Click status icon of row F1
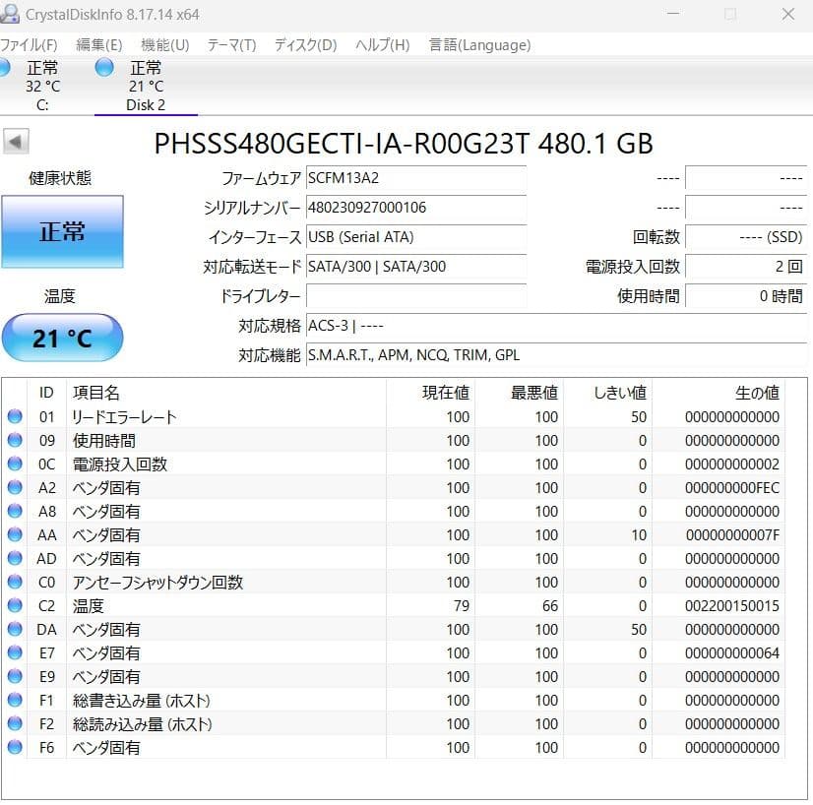This screenshot has height=805, width=813. (15, 700)
